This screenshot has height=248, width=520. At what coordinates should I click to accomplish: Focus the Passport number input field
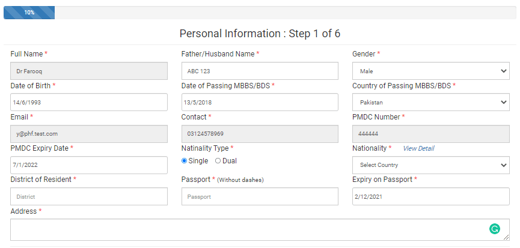pos(260,196)
